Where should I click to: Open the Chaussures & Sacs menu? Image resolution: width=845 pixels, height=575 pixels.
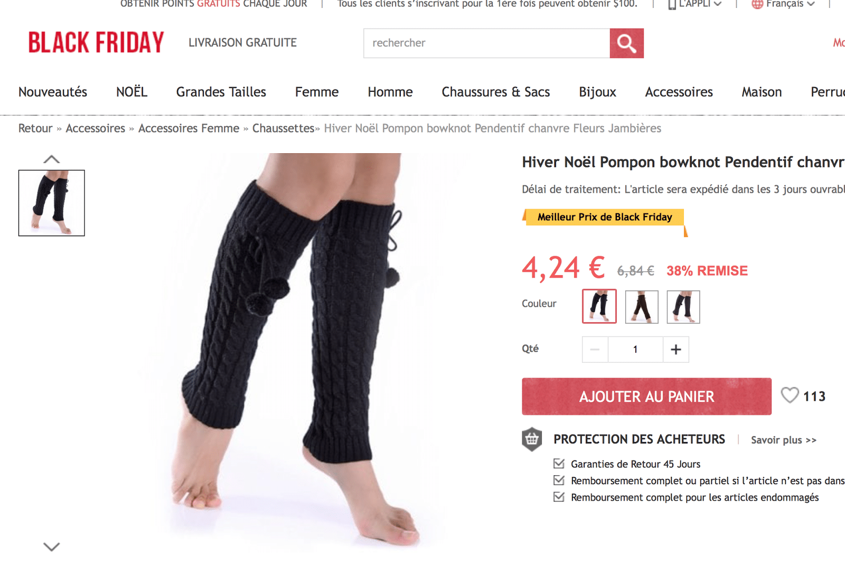click(496, 92)
